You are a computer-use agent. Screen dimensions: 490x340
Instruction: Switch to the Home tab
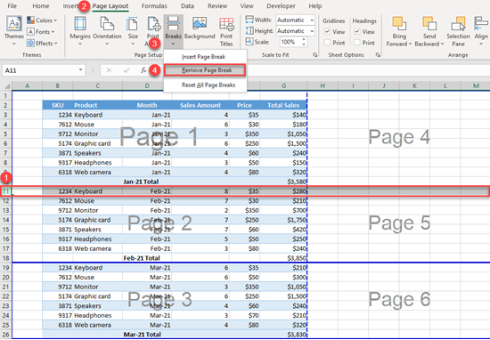pyautogui.click(x=41, y=6)
